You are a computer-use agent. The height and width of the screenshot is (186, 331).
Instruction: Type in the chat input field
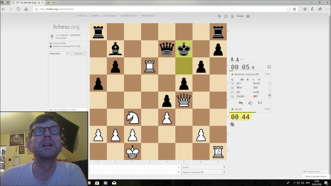pos(67,110)
